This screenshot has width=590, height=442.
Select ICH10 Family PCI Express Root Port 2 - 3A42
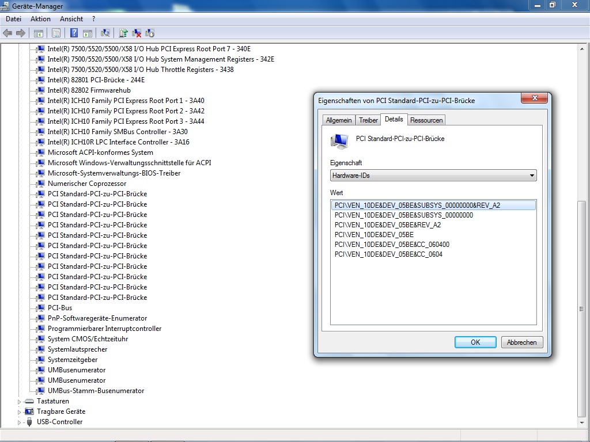click(x=126, y=111)
